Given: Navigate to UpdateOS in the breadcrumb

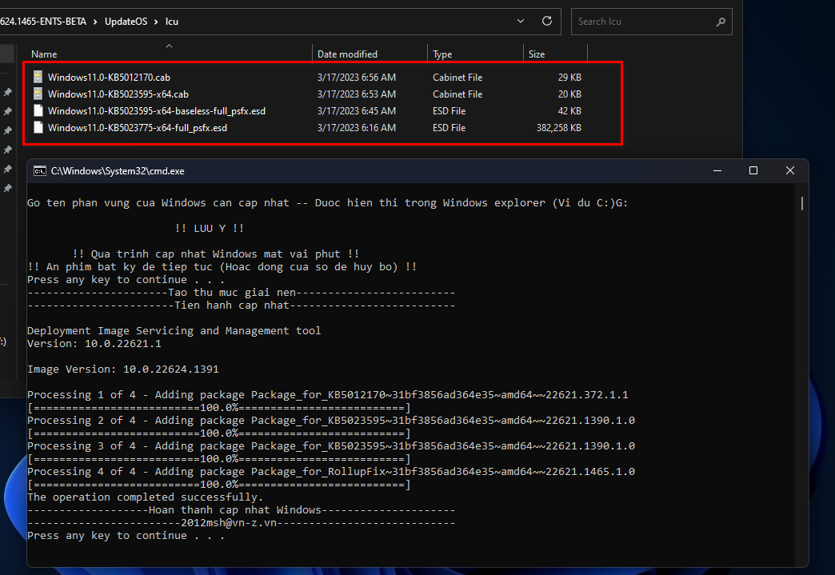Looking at the screenshot, I should pyautogui.click(x=126, y=22).
